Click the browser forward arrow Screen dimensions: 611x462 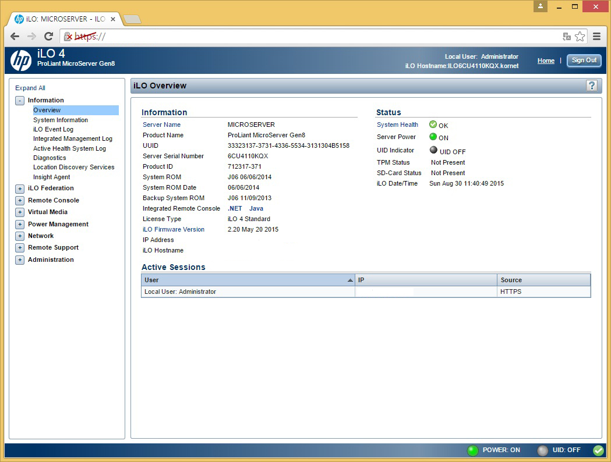[x=31, y=37]
